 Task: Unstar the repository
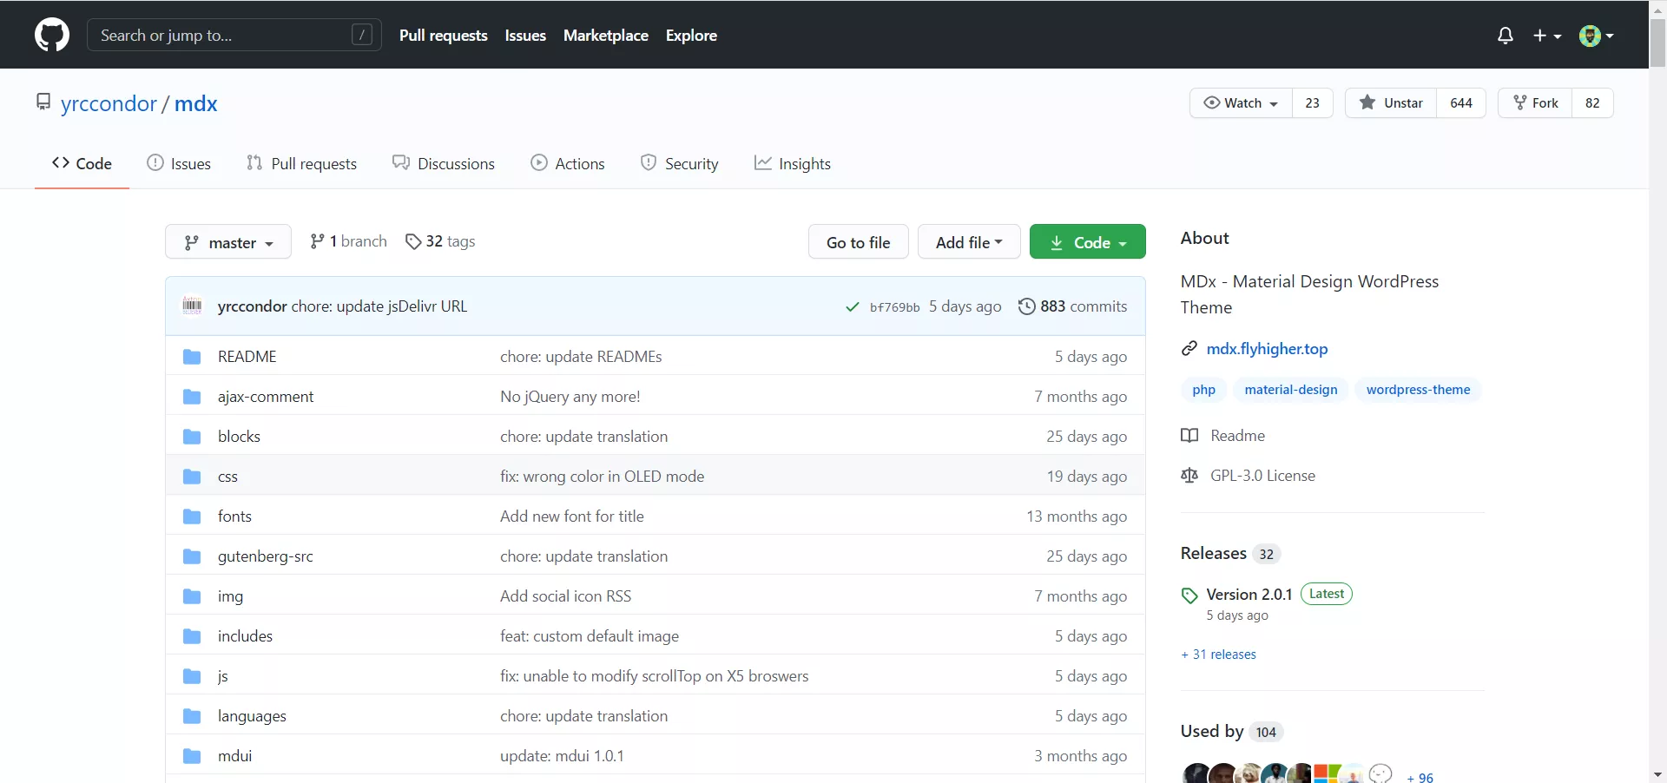click(1391, 102)
